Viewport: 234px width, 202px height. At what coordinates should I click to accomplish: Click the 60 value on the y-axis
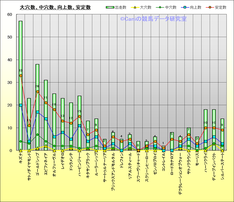click(9, 14)
